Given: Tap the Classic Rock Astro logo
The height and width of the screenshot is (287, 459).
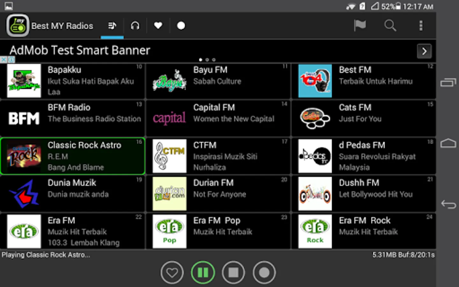Looking at the screenshot, I should (24, 156).
